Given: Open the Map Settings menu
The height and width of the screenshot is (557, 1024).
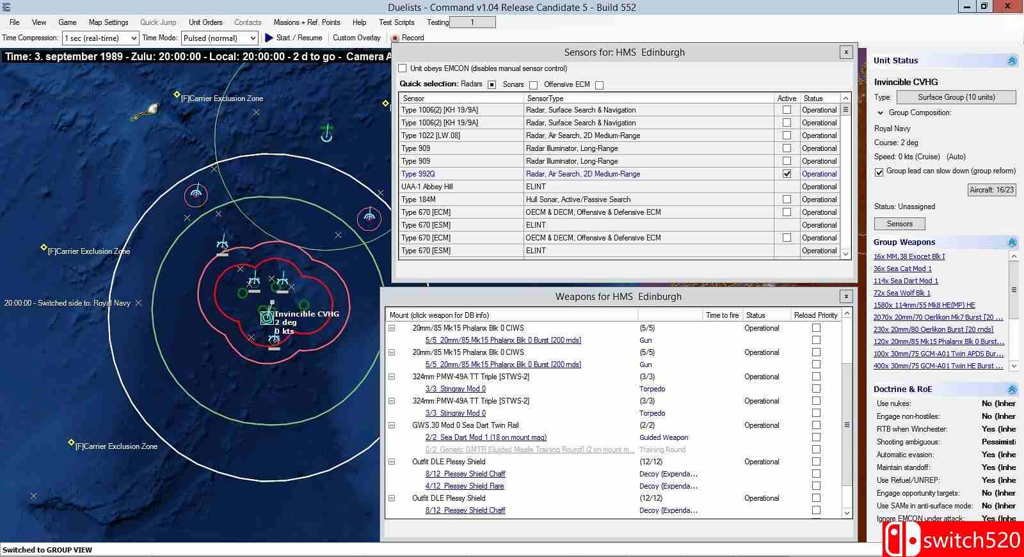Looking at the screenshot, I should [108, 22].
